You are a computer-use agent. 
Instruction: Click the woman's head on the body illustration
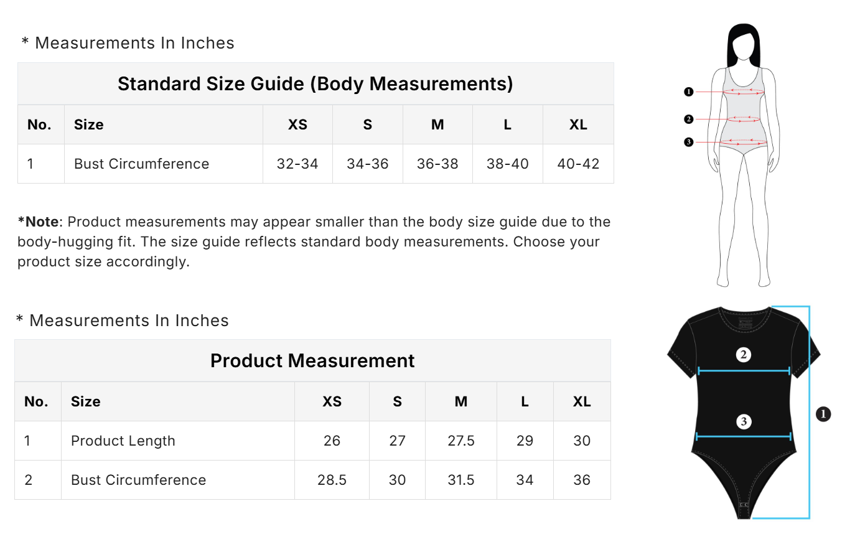(x=744, y=45)
